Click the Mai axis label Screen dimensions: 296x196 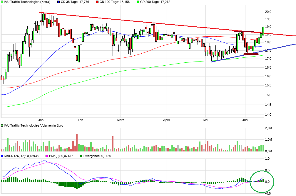point(206,120)
